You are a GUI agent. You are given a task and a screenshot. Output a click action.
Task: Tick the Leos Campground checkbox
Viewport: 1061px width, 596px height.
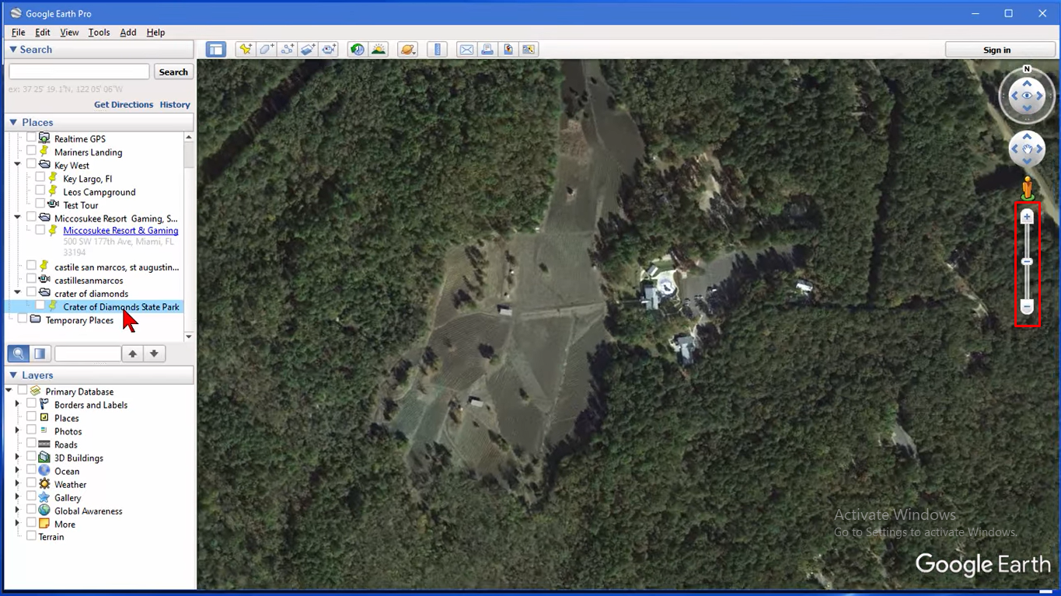[40, 191]
